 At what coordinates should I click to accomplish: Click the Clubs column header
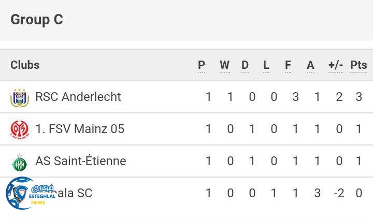coord(25,65)
